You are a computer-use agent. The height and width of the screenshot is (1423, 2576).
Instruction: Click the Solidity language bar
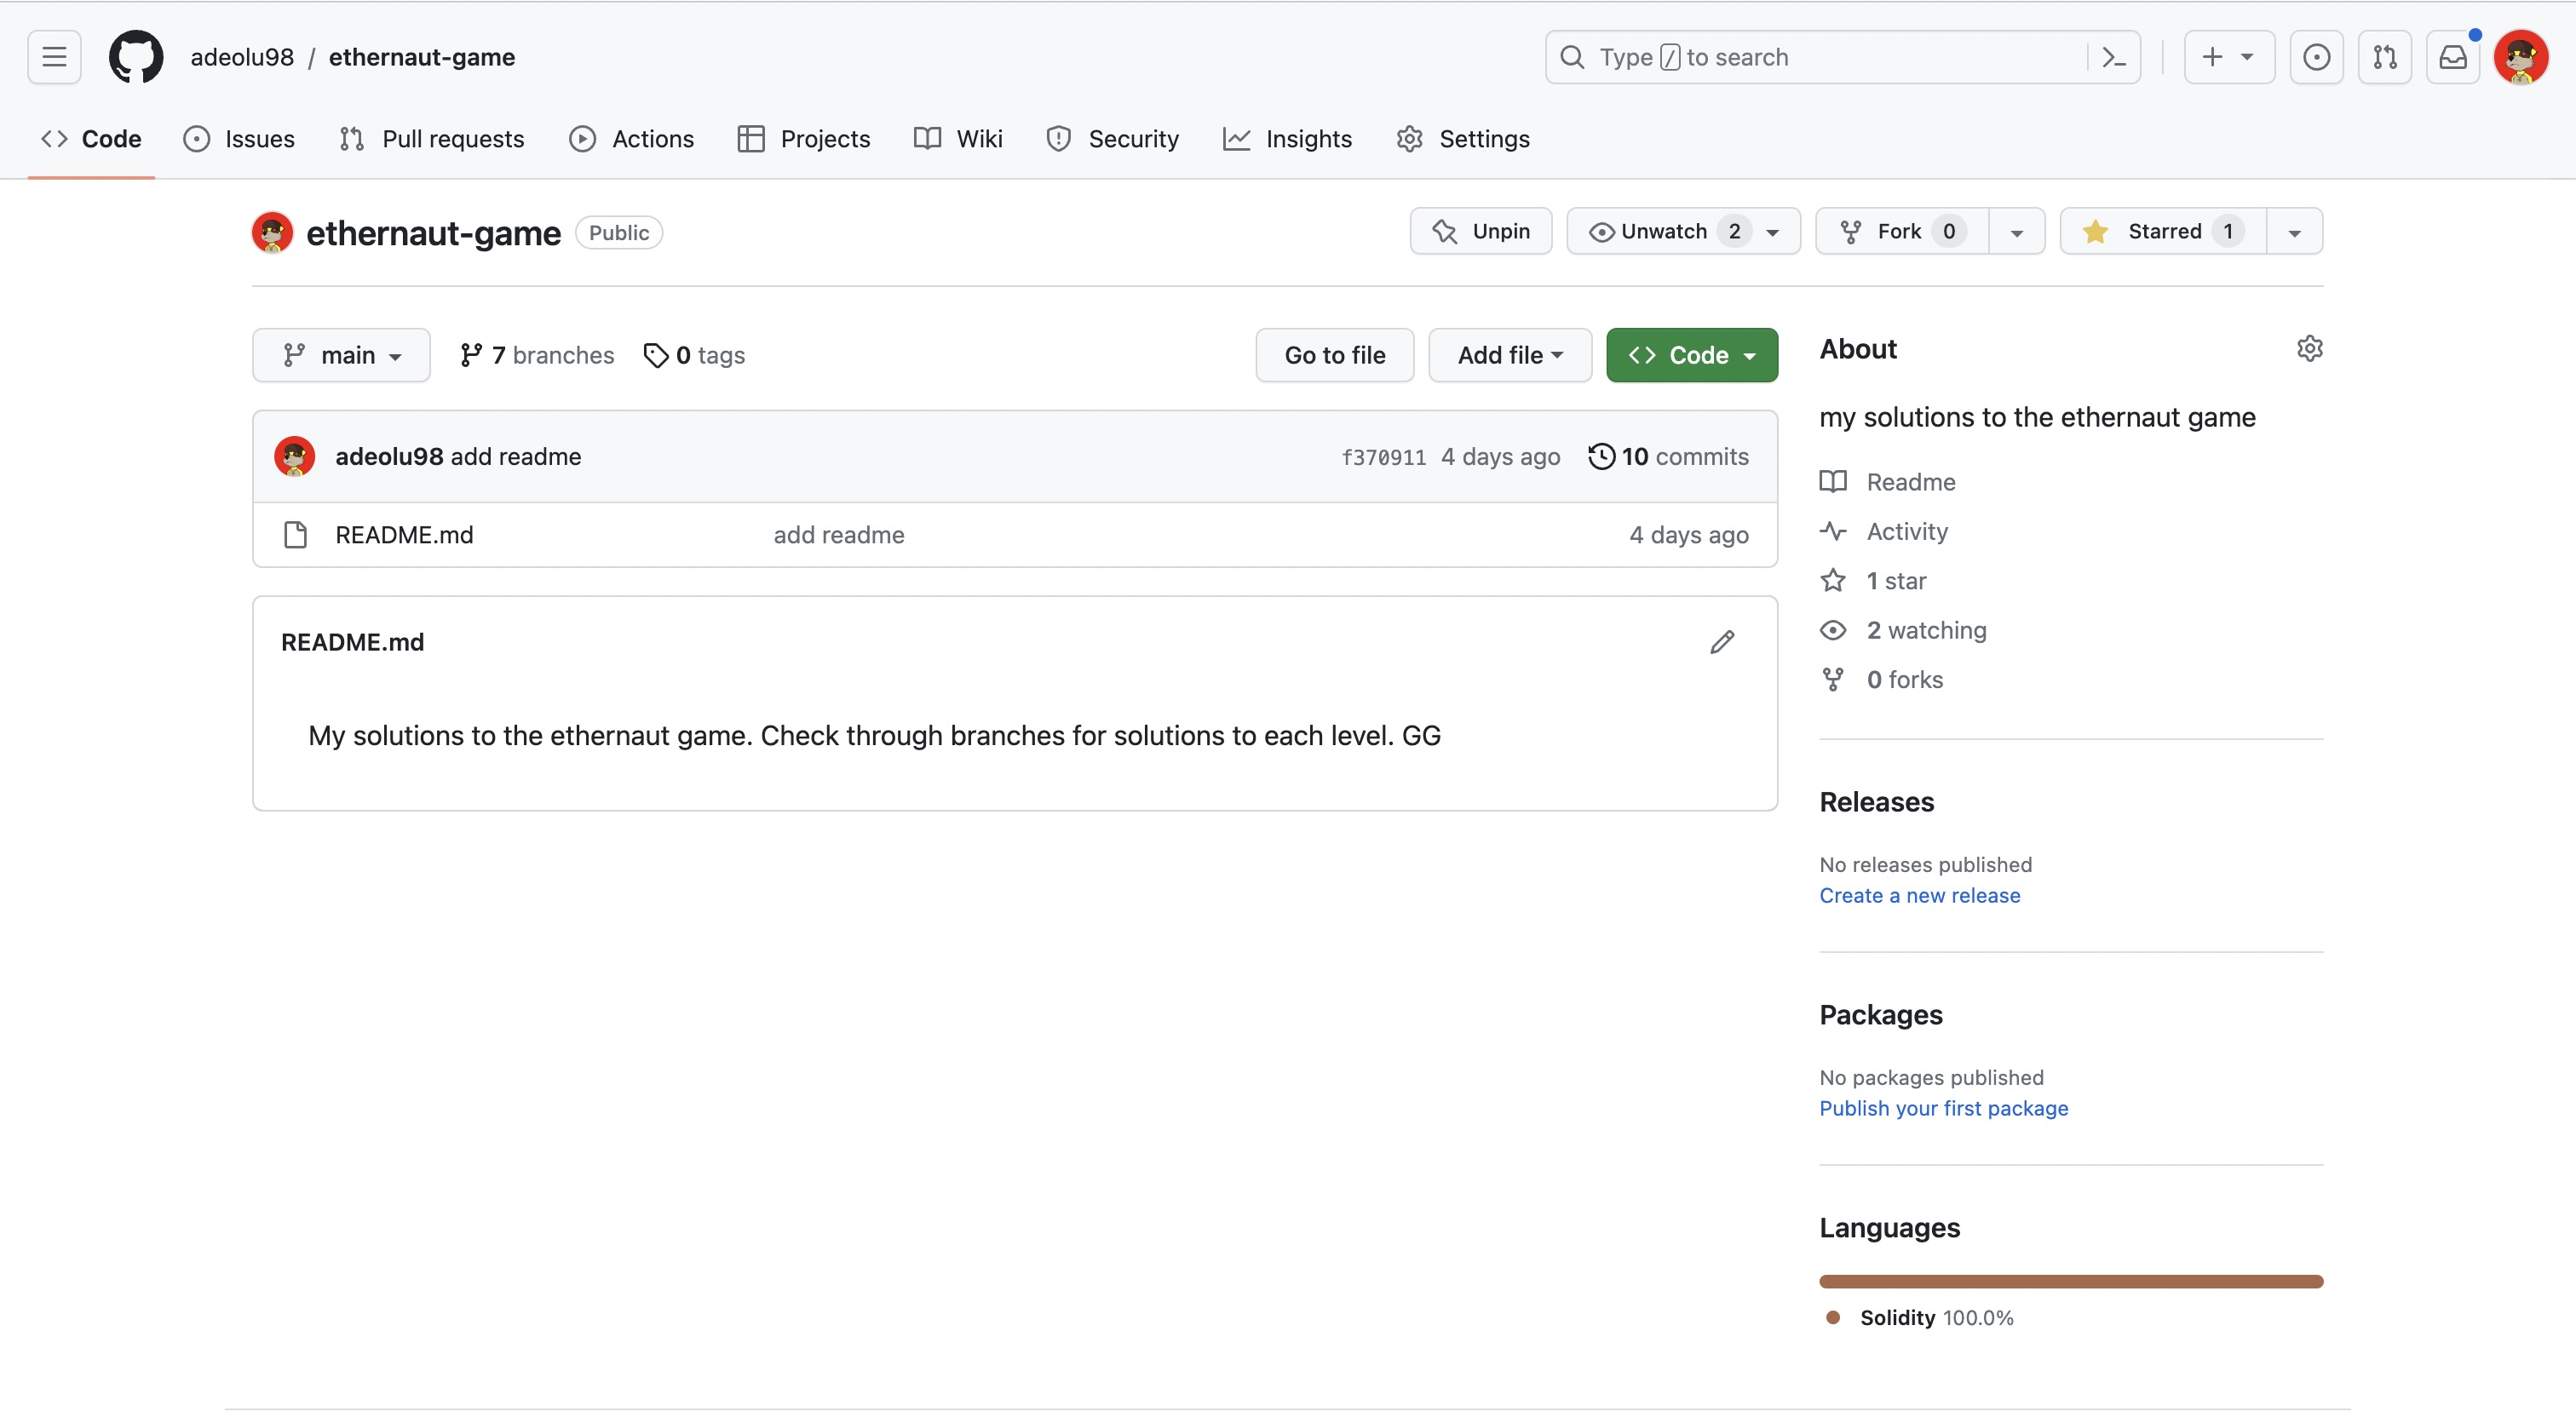(2070, 1281)
